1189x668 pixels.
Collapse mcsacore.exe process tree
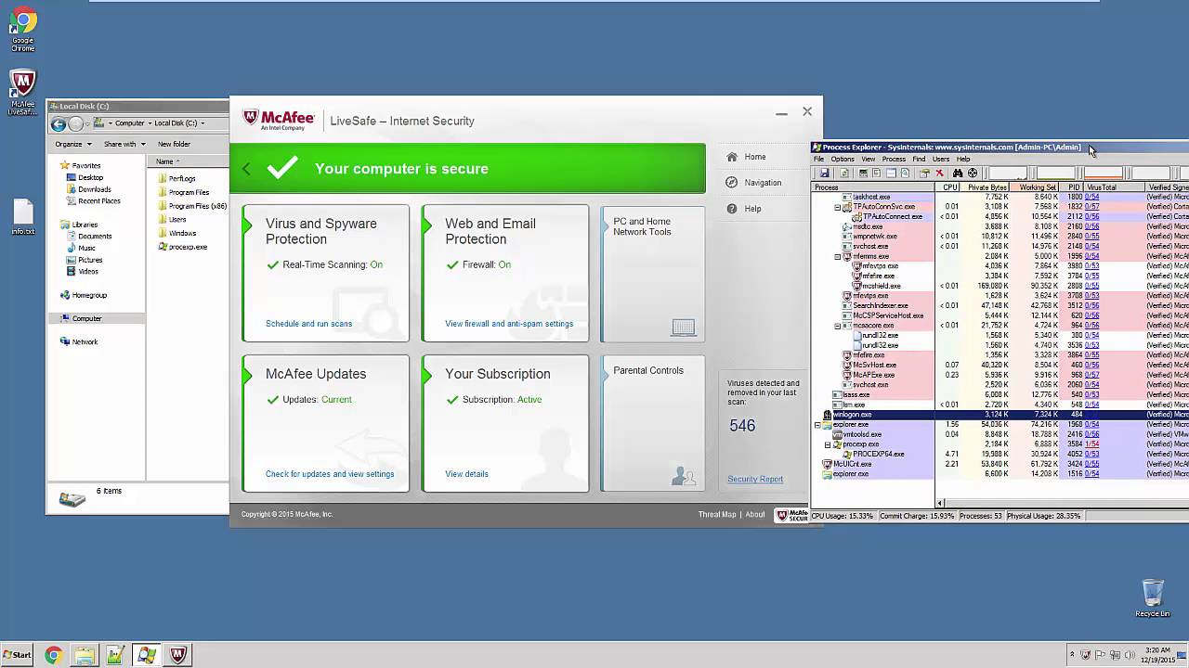(837, 326)
